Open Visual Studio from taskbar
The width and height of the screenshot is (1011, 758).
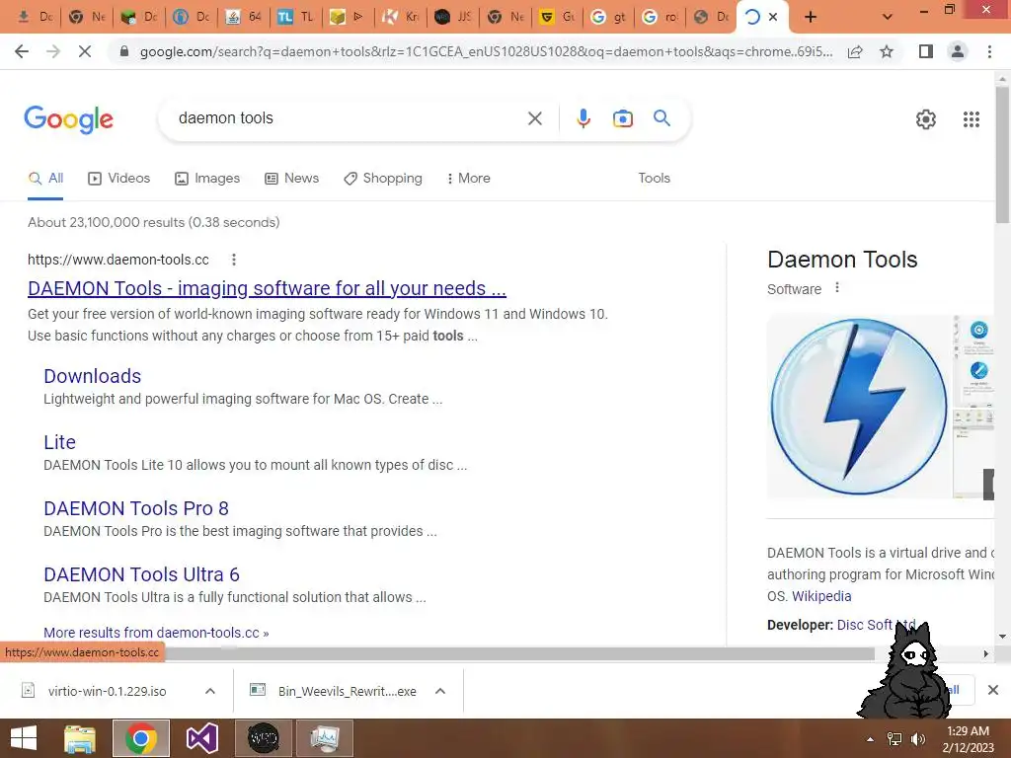201,738
